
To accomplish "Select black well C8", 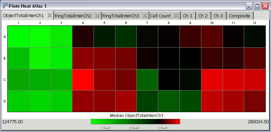I will [169, 80].
